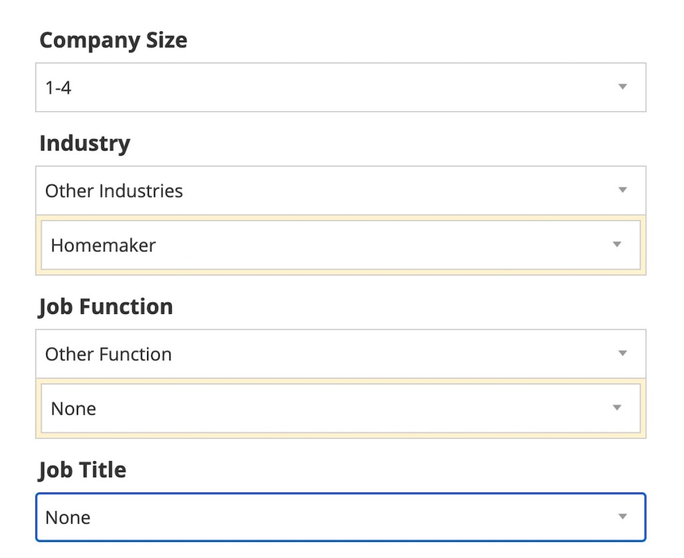Click the Industry field label
This screenshot has height=558, width=684.
pos(85,143)
